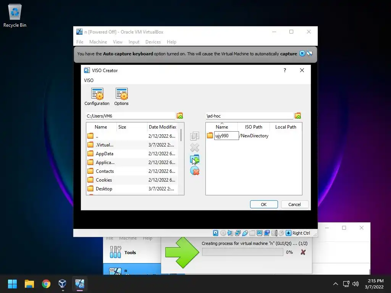The width and height of the screenshot is (391, 293).
Task: Open File Explorer from taskbar
Action: pyautogui.click(x=29, y=284)
